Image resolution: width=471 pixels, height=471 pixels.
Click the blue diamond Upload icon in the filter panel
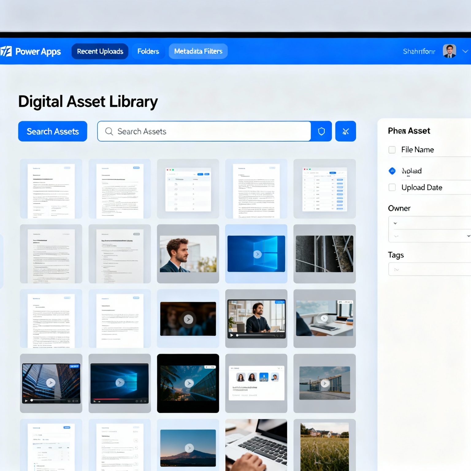click(x=392, y=171)
